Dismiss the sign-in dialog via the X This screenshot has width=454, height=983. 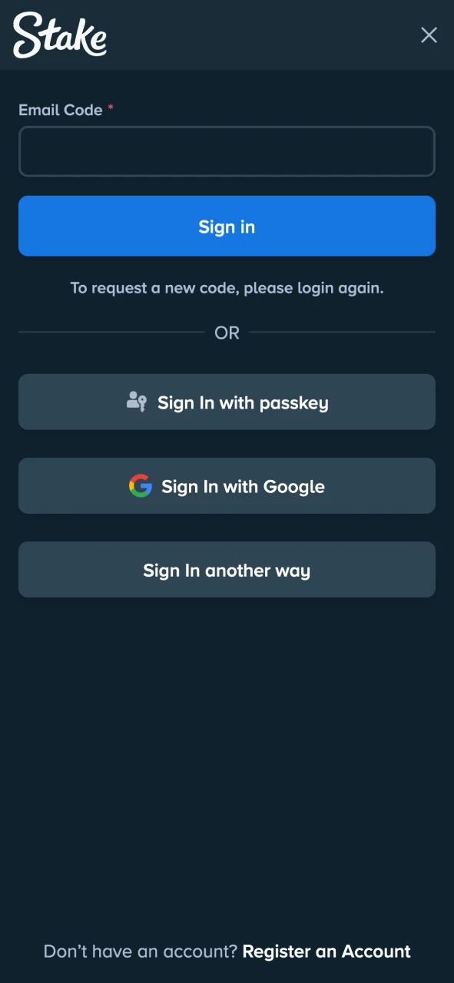pyautogui.click(x=429, y=35)
